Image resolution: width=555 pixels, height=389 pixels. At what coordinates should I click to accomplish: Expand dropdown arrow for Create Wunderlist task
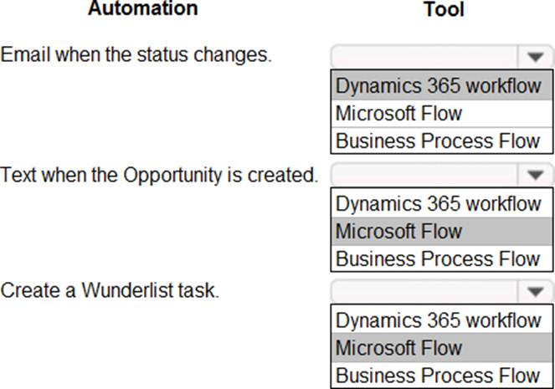click(x=535, y=292)
